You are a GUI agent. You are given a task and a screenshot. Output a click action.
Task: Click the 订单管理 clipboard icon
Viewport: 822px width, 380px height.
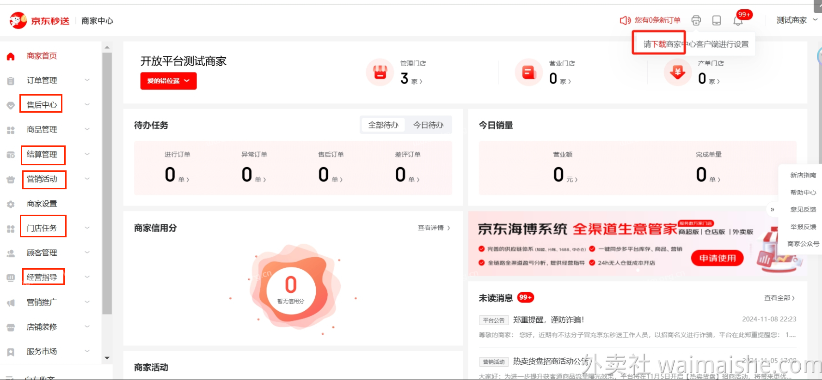pyautogui.click(x=11, y=81)
